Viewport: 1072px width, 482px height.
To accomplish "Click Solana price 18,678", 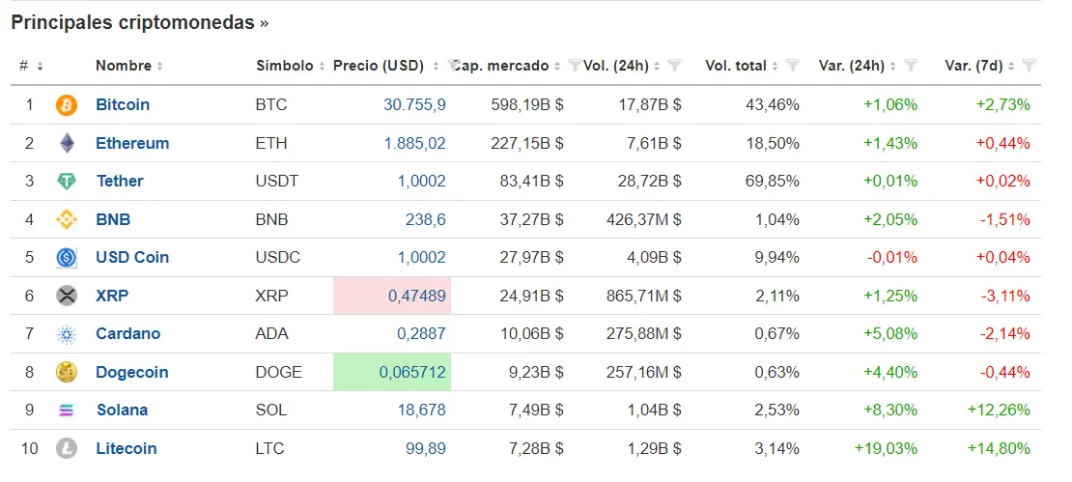I will [421, 411].
